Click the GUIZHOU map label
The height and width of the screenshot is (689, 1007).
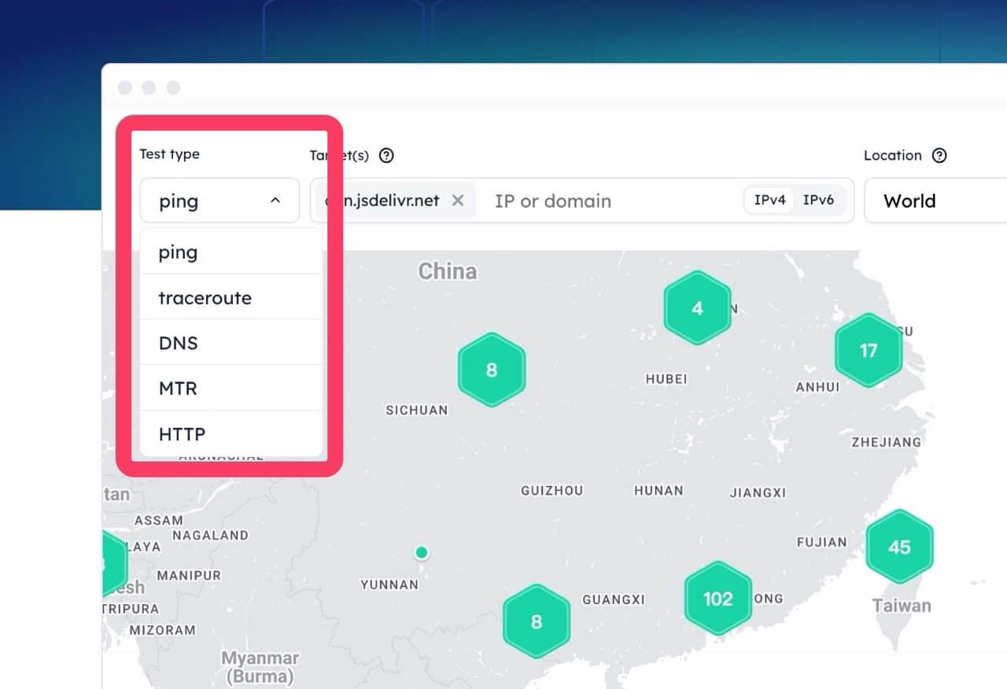tap(552, 490)
